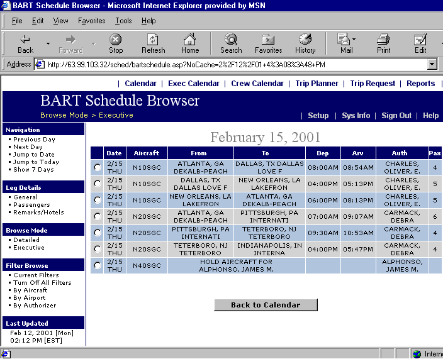443x359 pixels.
Task: Expand the Address bar dropdown arrow
Action: pyautogui.click(x=432, y=64)
